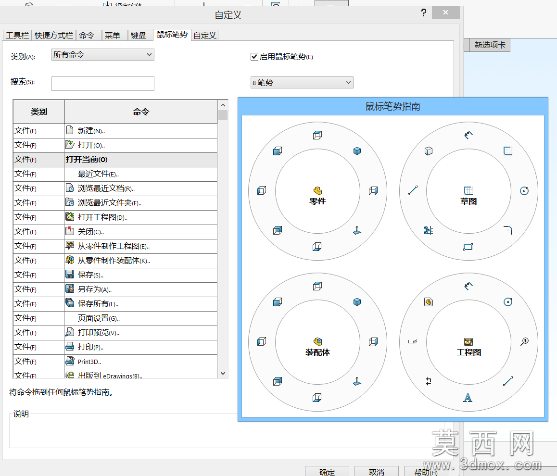Image resolution: width=557 pixels, height=476 pixels.
Task: Click the 草图 sketch icon at the wheel center
Action: click(468, 190)
